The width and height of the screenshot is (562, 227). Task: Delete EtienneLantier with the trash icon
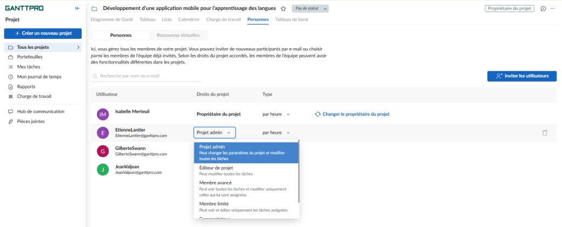click(545, 133)
